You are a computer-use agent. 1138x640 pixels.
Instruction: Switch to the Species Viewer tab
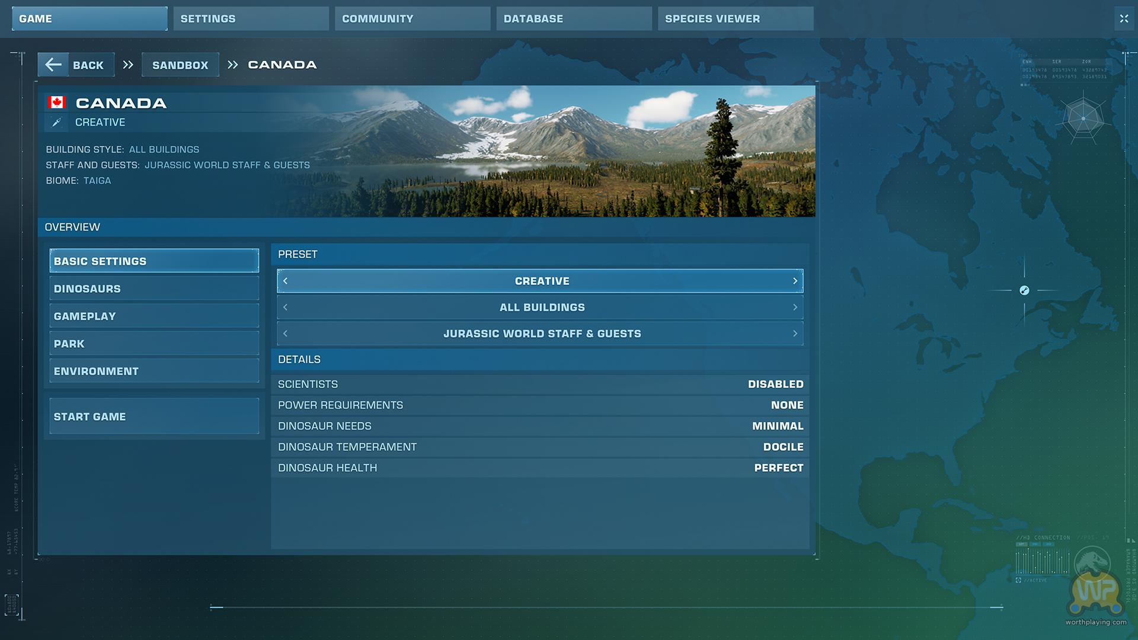(735, 19)
